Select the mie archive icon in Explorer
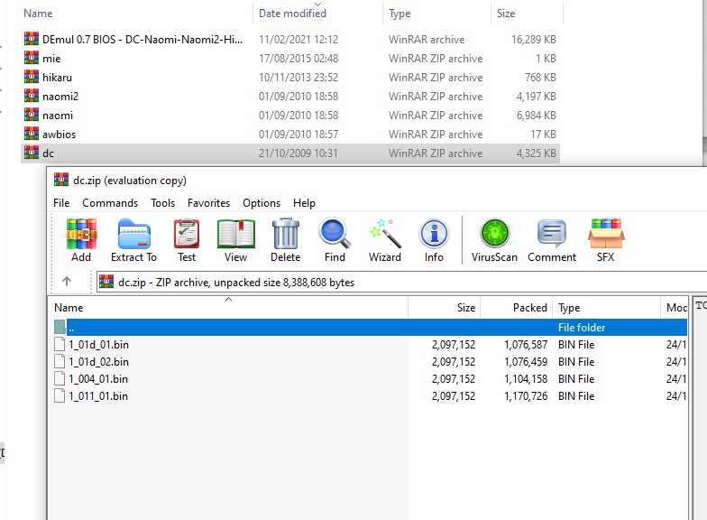Viewport: 707px width, 520px height. click(x=31, y=58)
